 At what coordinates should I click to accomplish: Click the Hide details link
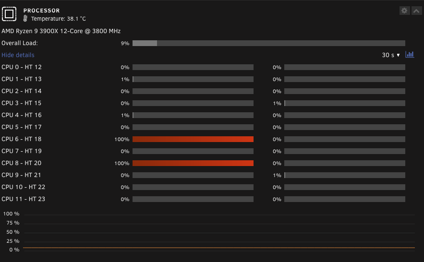coord(18,55)
